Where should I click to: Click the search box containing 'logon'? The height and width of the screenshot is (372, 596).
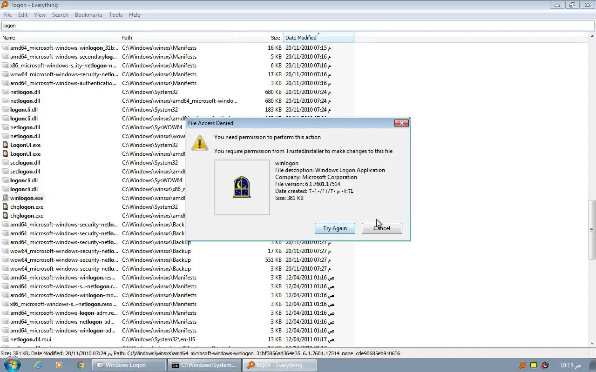[298, 26]
